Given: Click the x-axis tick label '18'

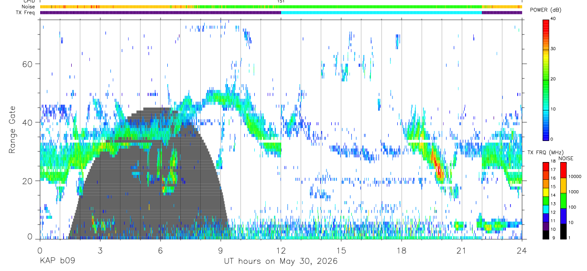Looking at the screenshot, I should [401, 251].
